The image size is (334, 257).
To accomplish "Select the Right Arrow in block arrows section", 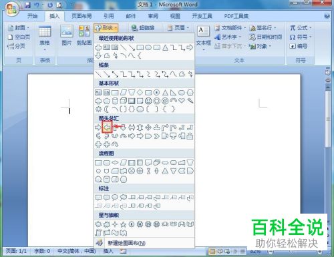I will coord(98,127).
